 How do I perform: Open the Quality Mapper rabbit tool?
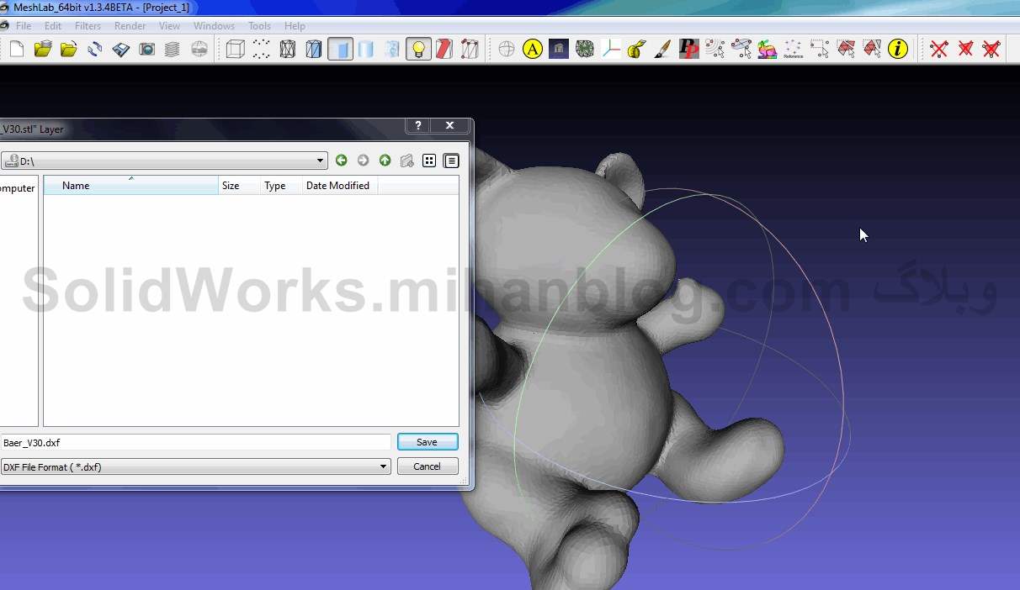tap(768, 50)
